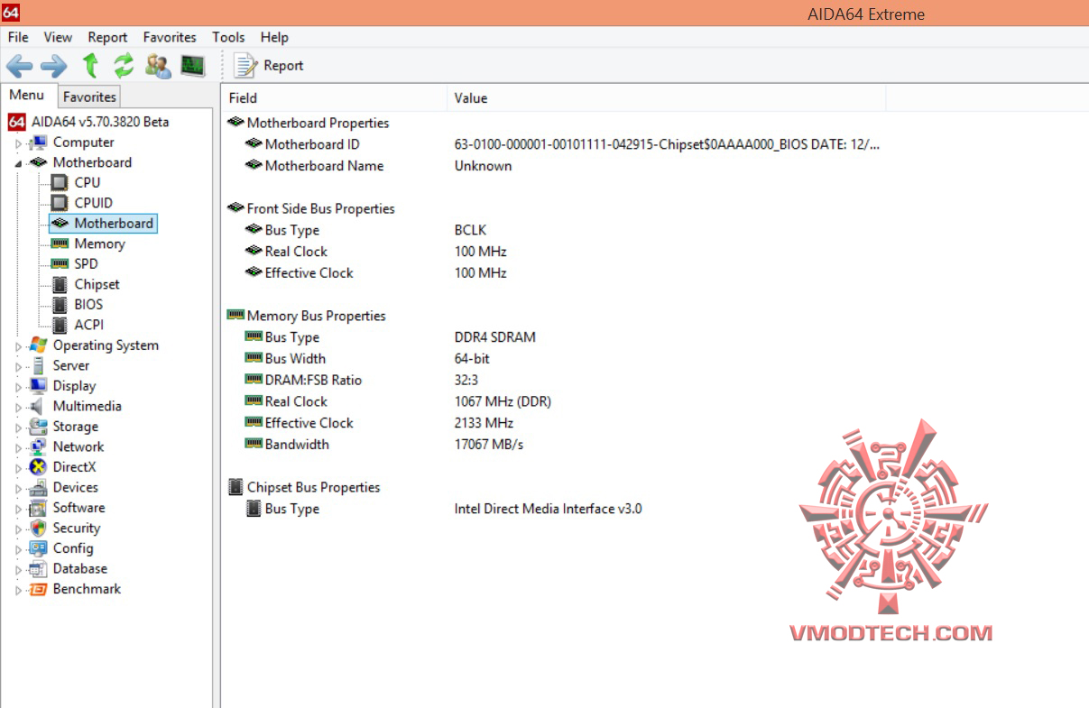Select the BIOS icon in tree
The image size is (1089, 708).
click(x=60, y=305)
